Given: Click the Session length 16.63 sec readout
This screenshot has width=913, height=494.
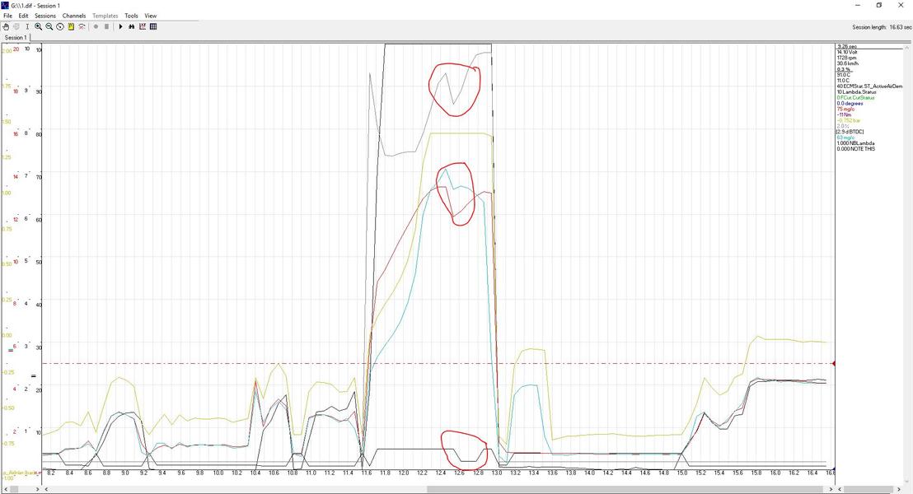Looking at the screenshot, I should [x=882, y=27].
